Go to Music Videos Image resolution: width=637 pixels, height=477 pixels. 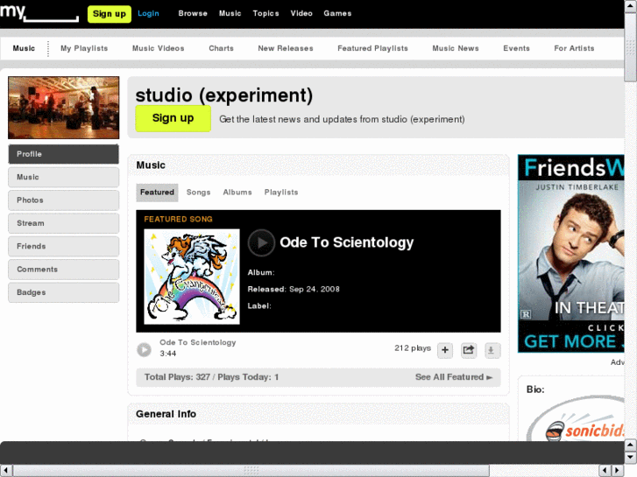tap(158, 48)
